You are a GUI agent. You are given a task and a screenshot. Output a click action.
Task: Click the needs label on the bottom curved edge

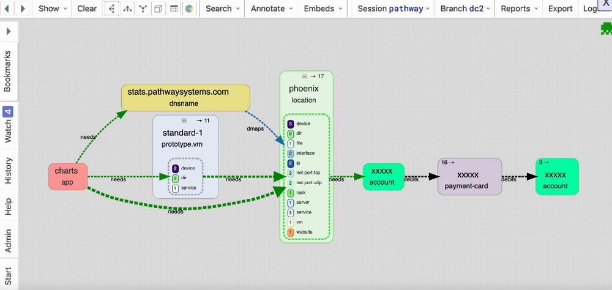176,212
